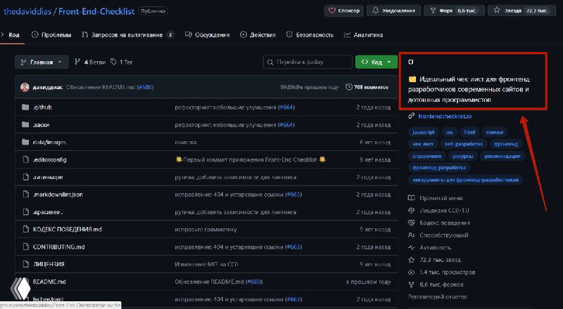
Task: Click the clock icon beside 709 коммитов
Action: point(348,87)
